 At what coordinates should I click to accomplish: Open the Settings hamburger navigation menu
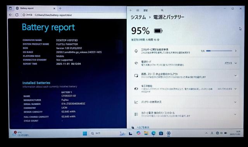point(138,10)
